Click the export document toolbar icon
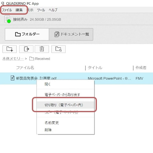The image size is (153, 153). (26, 49)
